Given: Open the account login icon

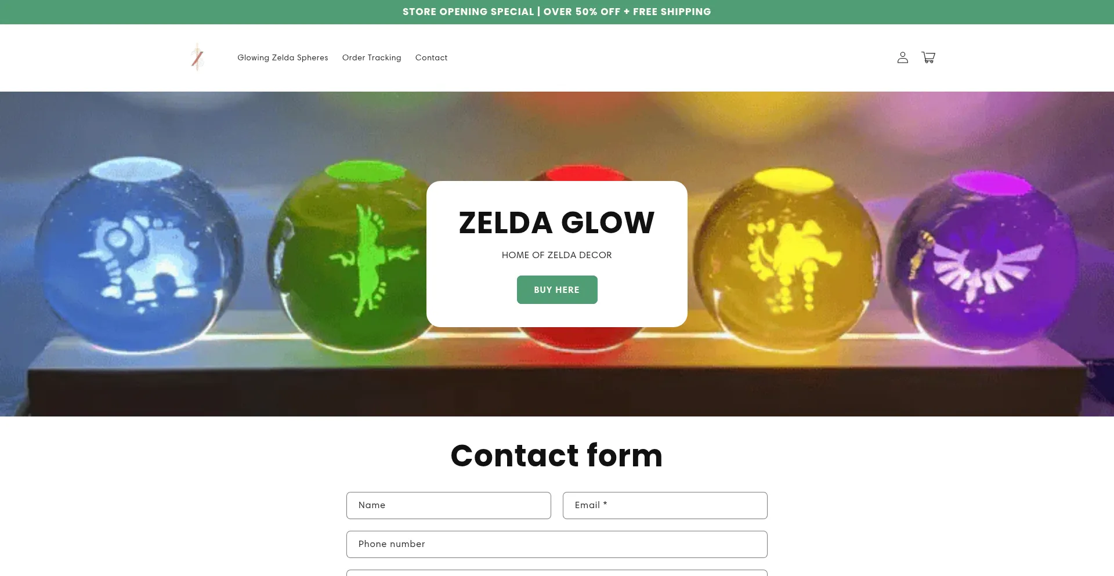Looking at the screenshot, I should pos(902,57).
